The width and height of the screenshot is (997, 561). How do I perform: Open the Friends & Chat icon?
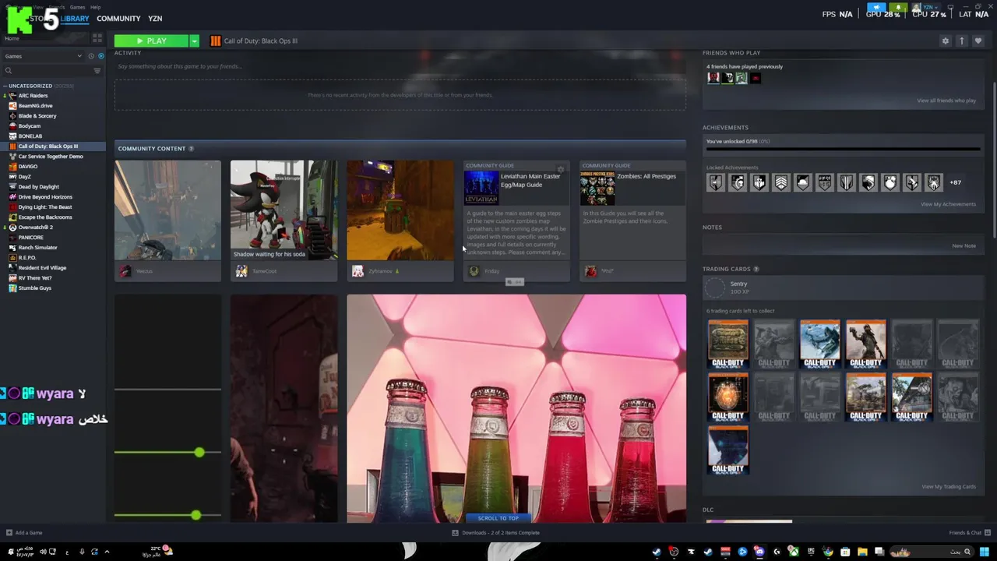[x=987, y=533]
